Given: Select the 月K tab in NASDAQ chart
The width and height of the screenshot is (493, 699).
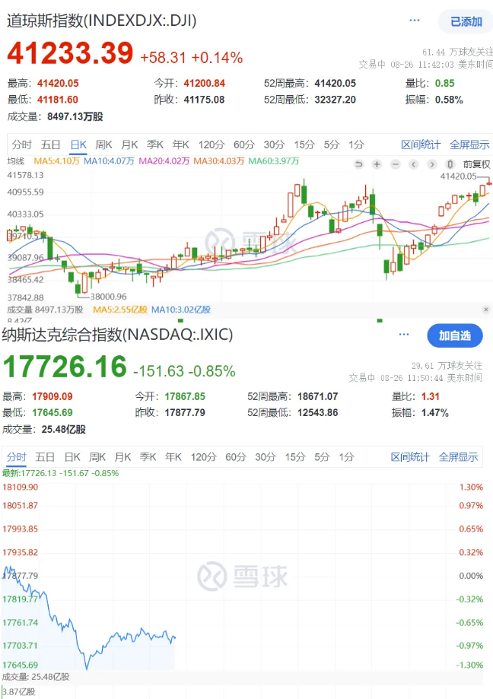Looking at the screenshot, I should (x=122, y=457).
